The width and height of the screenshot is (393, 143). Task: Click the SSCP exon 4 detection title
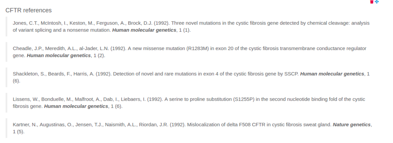(206, 74)
